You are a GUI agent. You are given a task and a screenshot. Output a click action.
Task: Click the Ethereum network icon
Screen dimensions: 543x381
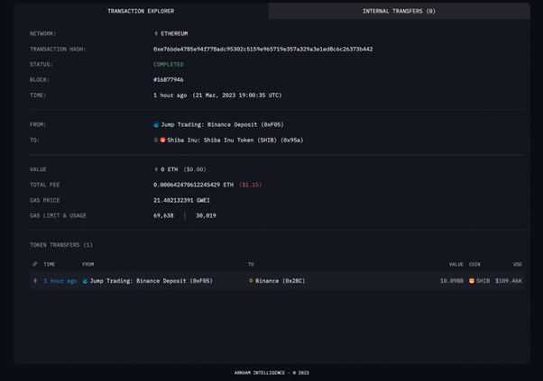pyautogui.click(x=156, y=33)
